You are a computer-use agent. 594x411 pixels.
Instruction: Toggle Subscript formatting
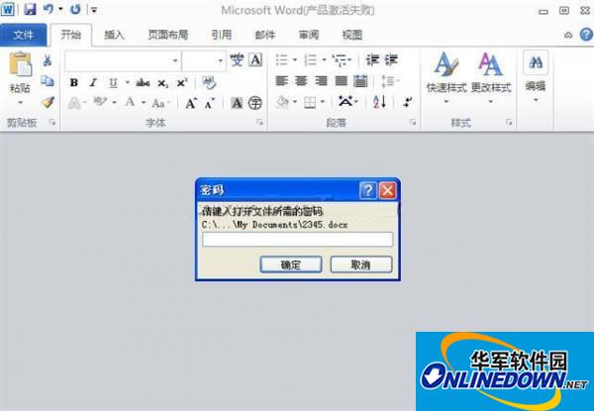[x=163, y=83]
